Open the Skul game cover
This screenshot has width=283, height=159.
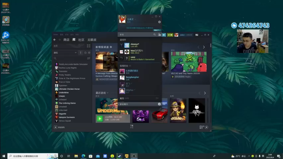pos(140,117)
